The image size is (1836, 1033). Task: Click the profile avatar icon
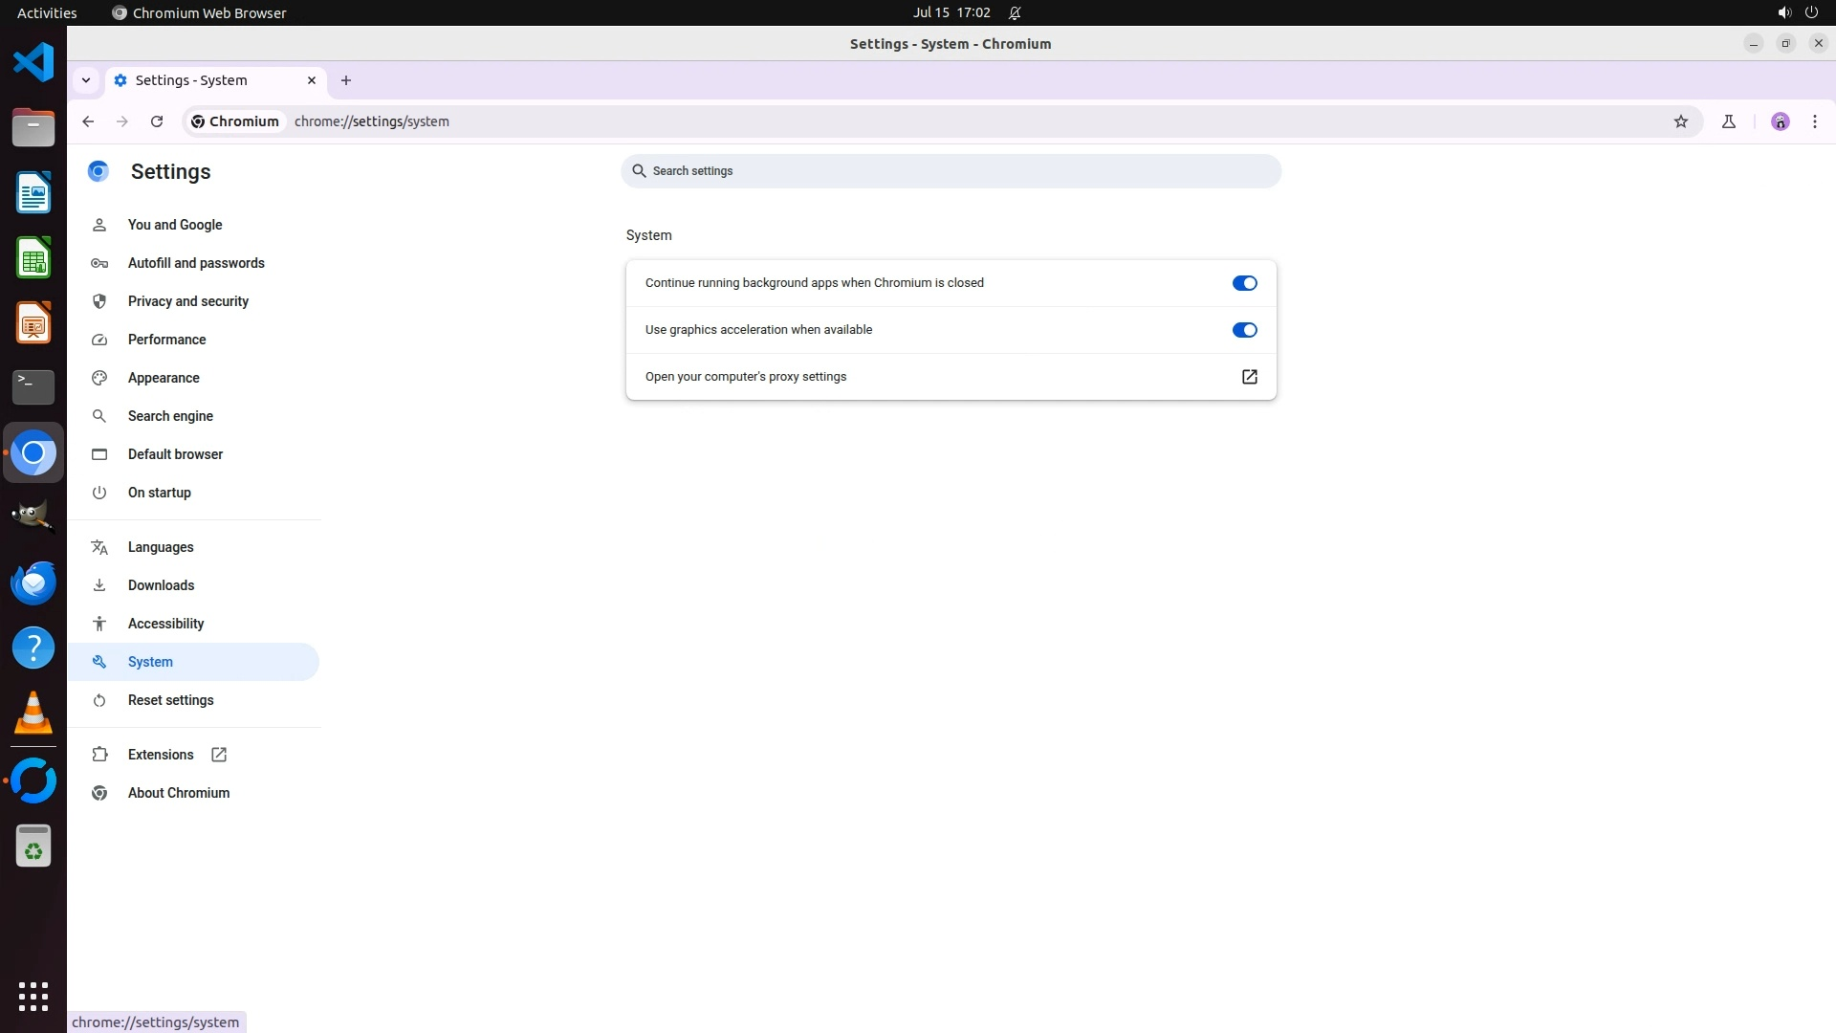pyautogui.click(x=1781, y=121)
